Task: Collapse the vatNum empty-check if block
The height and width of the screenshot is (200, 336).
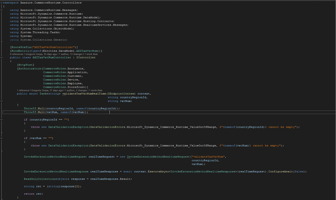Action: pyautogui.click(x=1, y=138)
